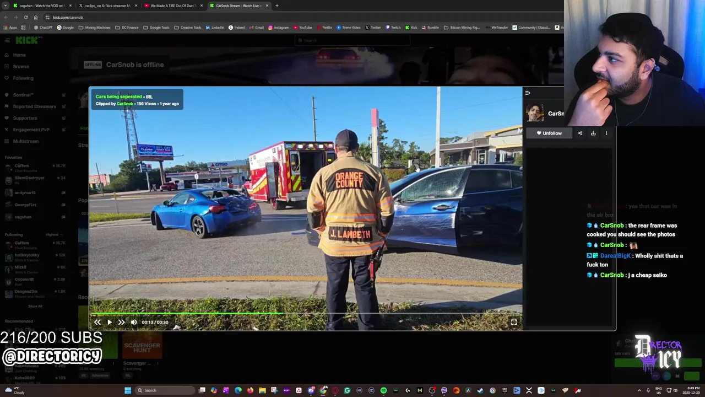Viewport: 705px width, 397px height.
Task: Open SilentDestroyer channel in Favorites
Action: tap(34, 180)
